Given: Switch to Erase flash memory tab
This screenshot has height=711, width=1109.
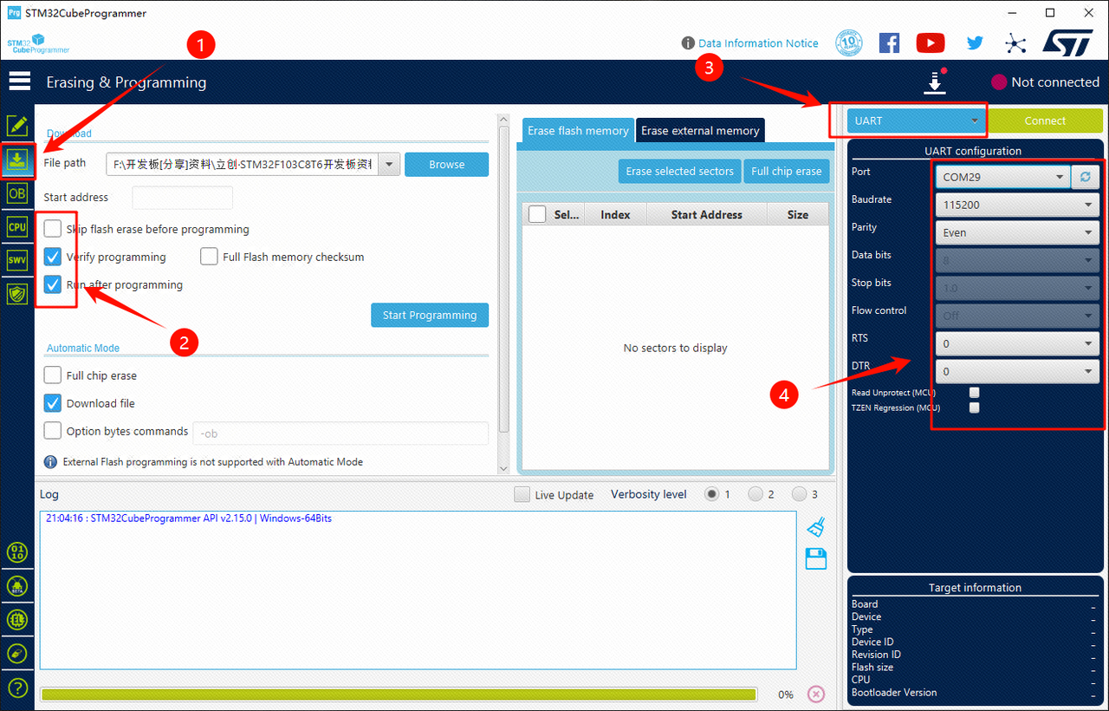Looking at the screenshot, I should 578,130.
